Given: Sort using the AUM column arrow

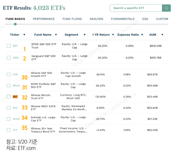Looking at the screenshot, I should [162, 35].
